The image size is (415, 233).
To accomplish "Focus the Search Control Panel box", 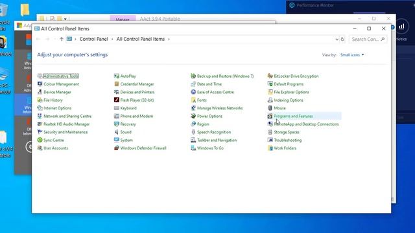I will coord(368,39).
